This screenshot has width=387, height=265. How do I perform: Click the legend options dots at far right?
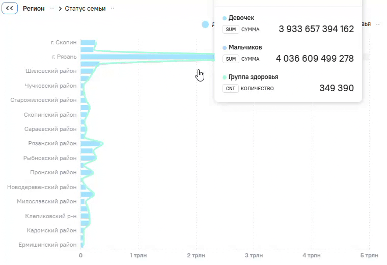[x=378, y=24]
